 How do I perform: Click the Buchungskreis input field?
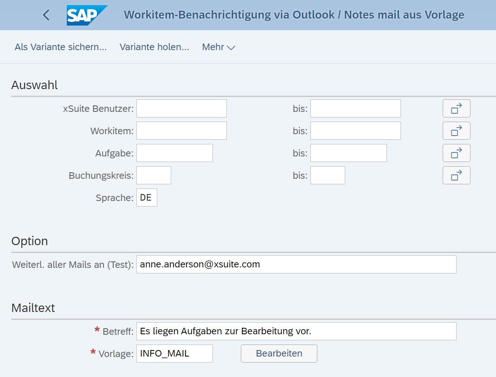154,175
